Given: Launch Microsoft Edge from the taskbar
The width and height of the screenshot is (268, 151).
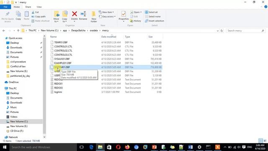Looking at the screenshot, I should [91, 147].
